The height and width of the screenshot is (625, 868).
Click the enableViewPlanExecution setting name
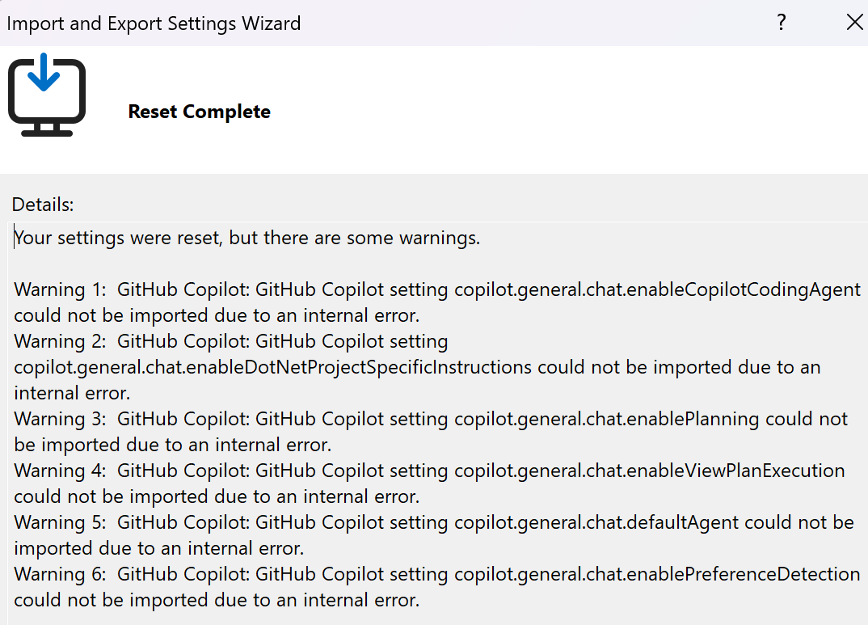pos(649,471)
